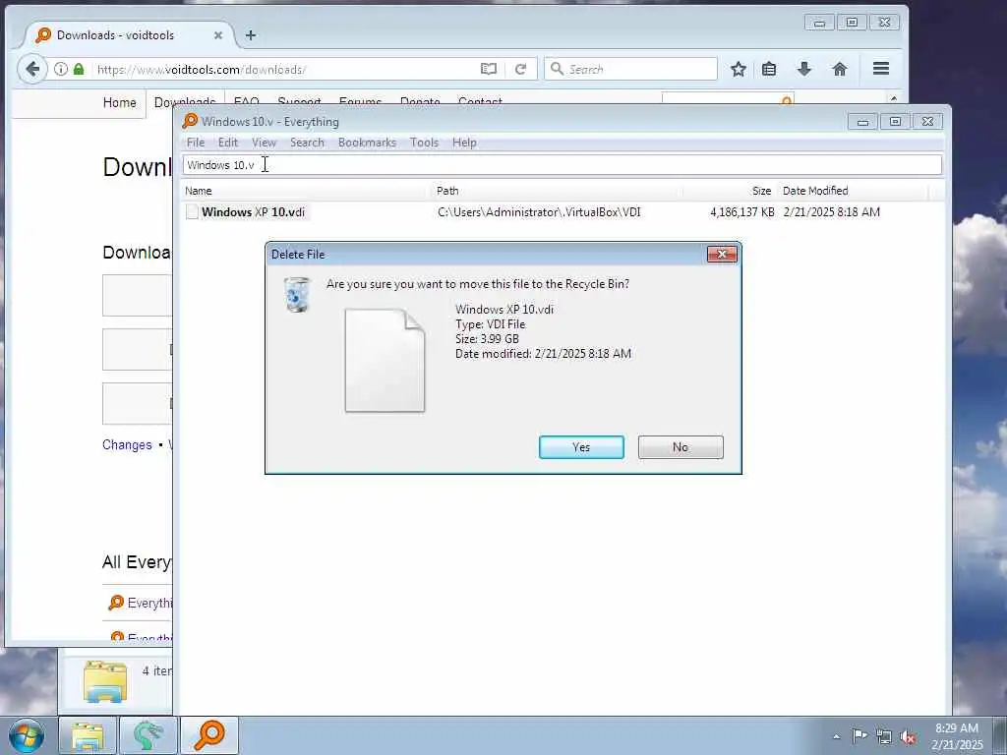
Task: Show site information via the info icon
Action: (x=60, y=69)
